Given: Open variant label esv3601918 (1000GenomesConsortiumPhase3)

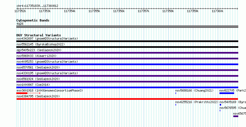Looking at the screenshot, I should click(x=50, y=90).
